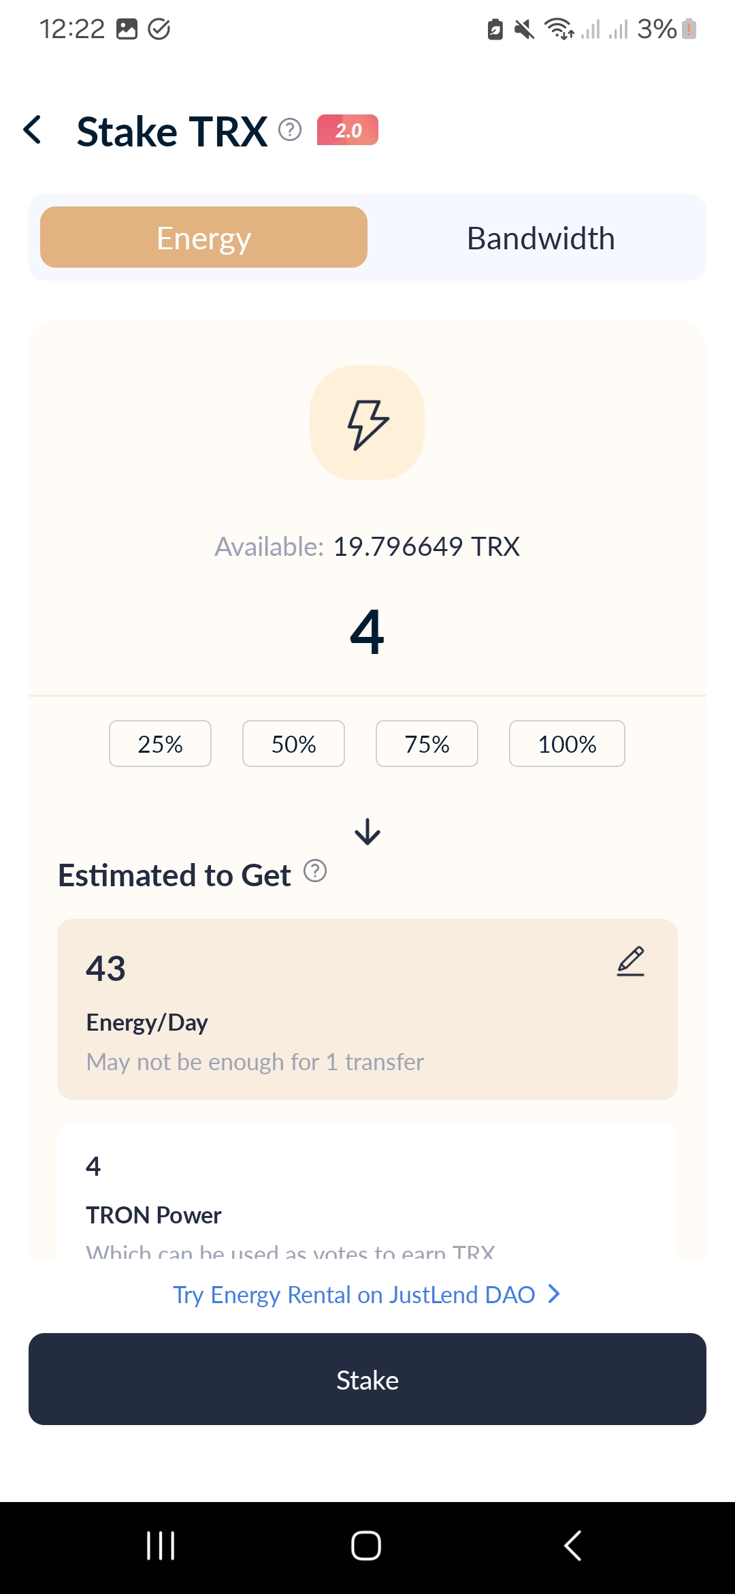Tap the lightning bolt energy icon
This screenshot has height=1594, width=735.
pyautogui.click(x=367, y=422)
